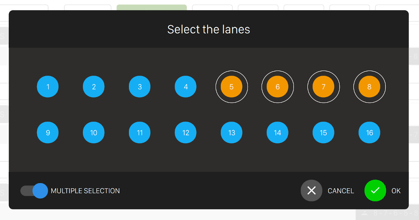The height and width of the screenshot is (220, 419).
Task: Select lane 2 circle
Action: (x=94, y=87)
